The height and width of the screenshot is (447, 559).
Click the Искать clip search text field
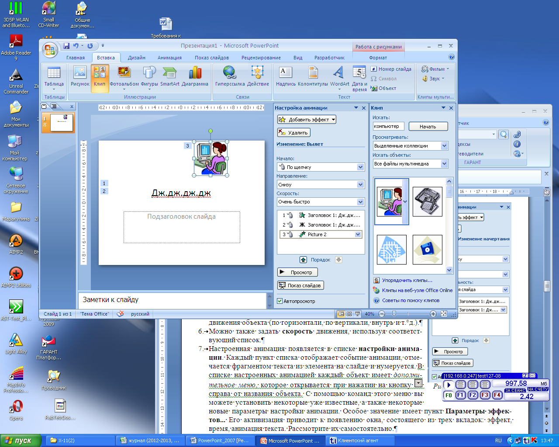[388, 126]
